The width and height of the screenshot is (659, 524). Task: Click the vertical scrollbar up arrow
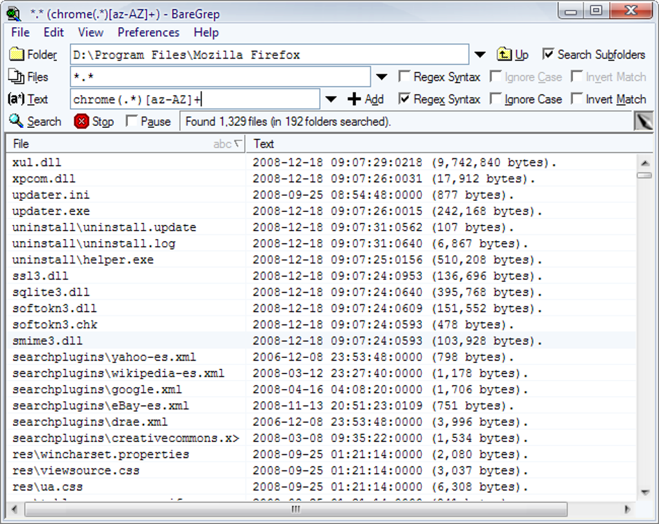click(645, 163)
